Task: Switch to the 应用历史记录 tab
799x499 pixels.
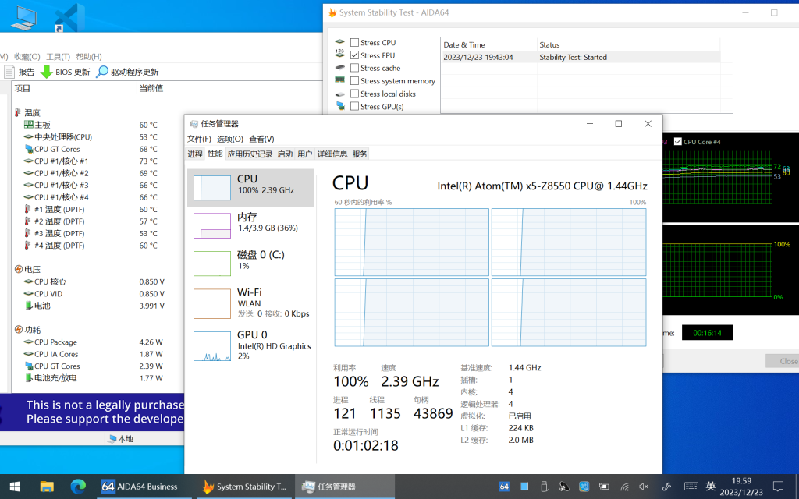Action: click(x=250, y=154)
